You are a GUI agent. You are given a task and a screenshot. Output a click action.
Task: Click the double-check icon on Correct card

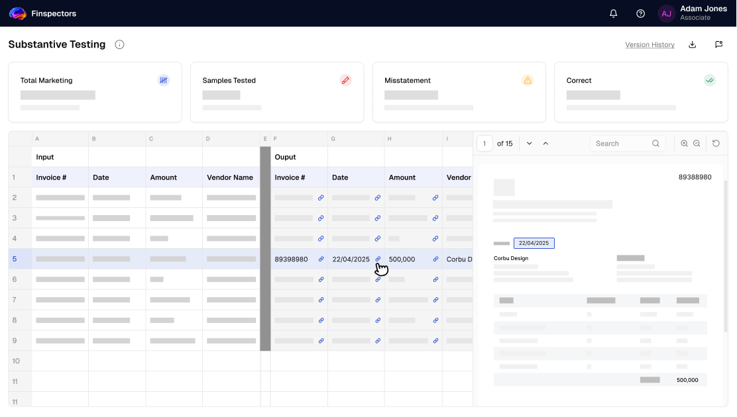click(x=709, y=80)
